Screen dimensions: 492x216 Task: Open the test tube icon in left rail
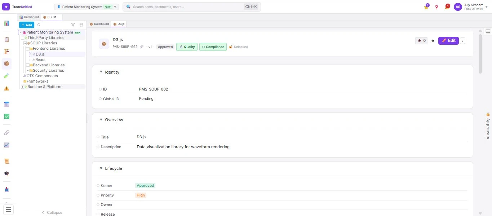point(6,76)
